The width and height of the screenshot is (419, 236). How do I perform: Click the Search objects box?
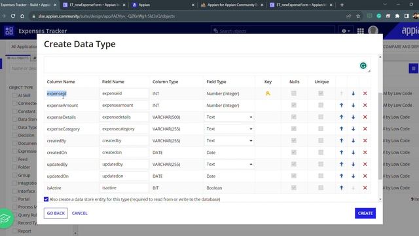coord(272,31)
